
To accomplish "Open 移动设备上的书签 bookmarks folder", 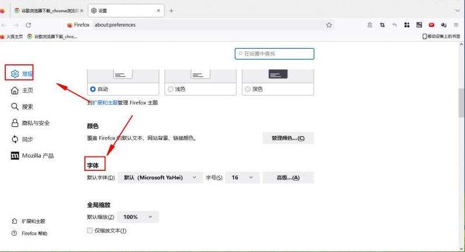I will 441,36.
